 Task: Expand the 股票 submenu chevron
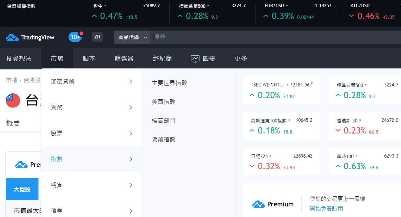point(131,133)
